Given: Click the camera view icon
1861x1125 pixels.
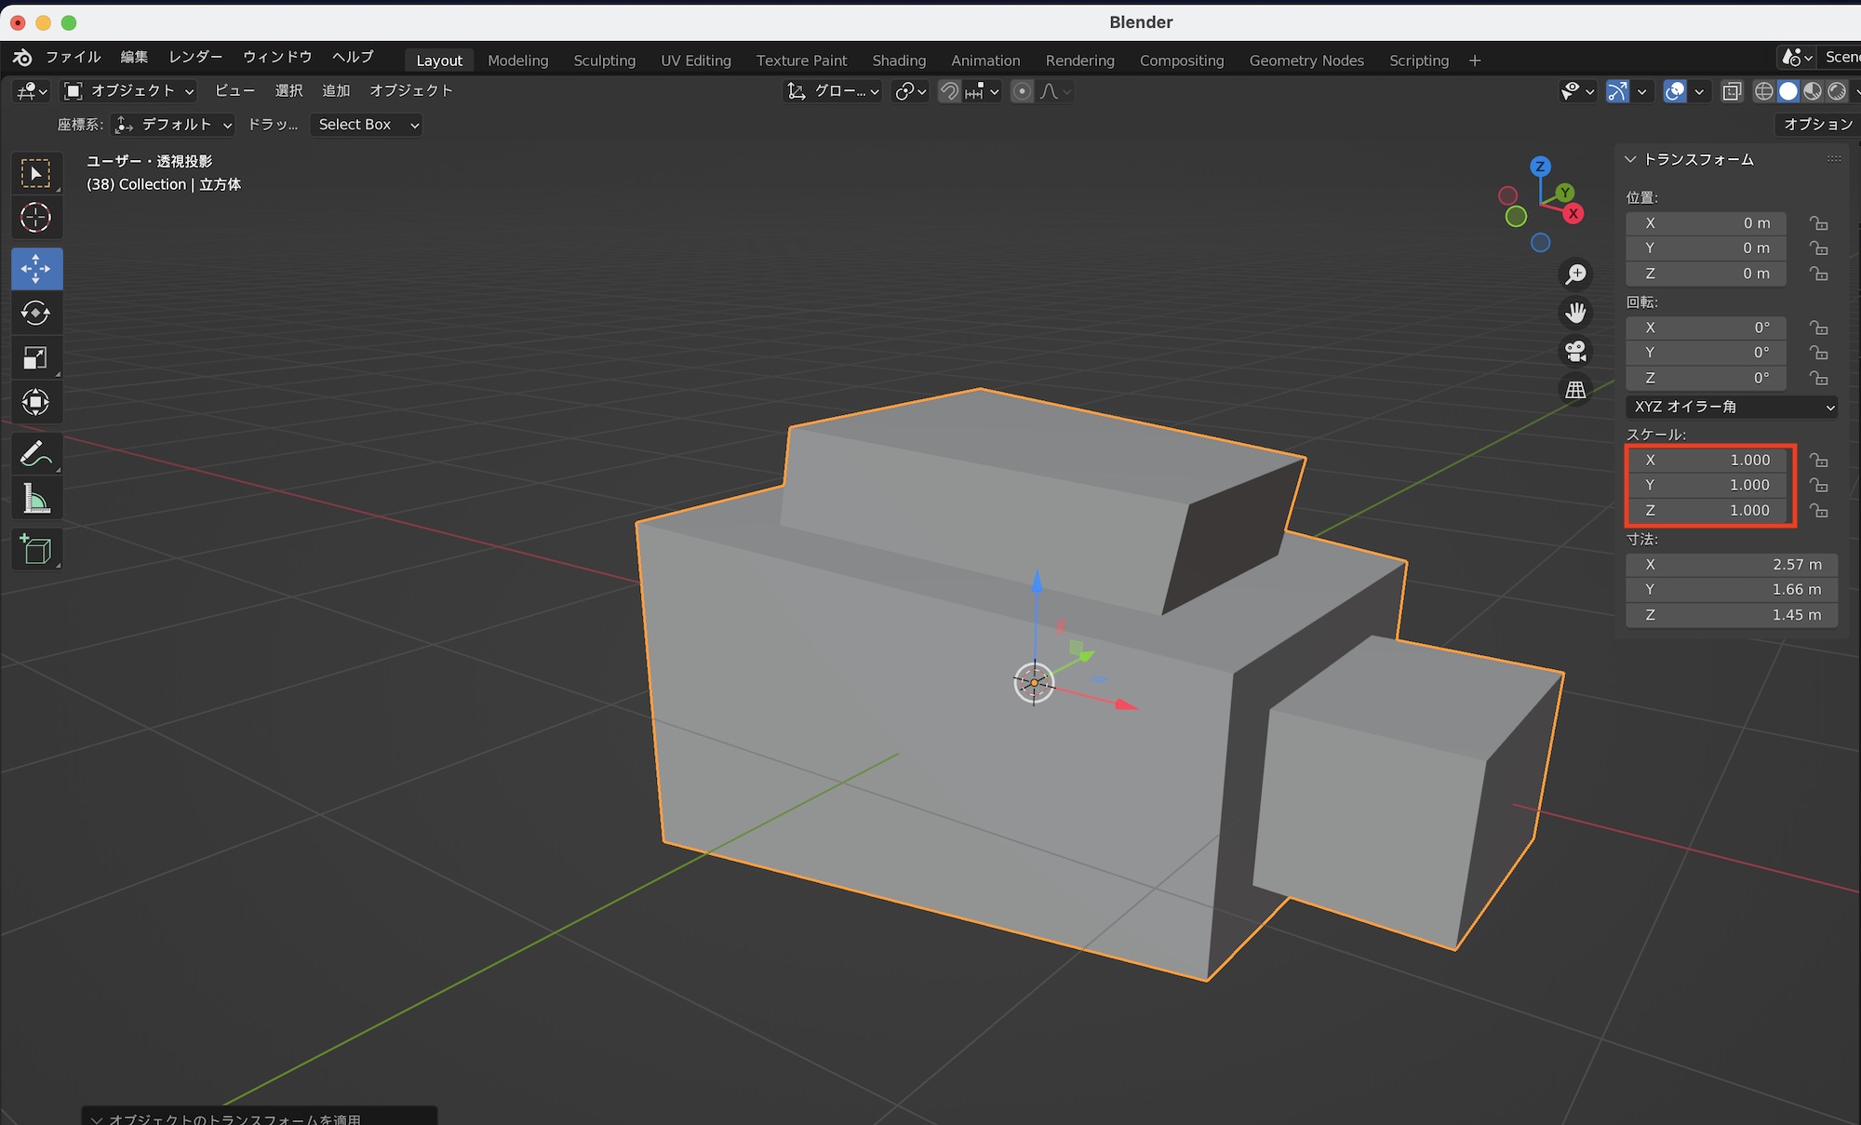Looking at the screenshot, I should (x=1575, y=351).
